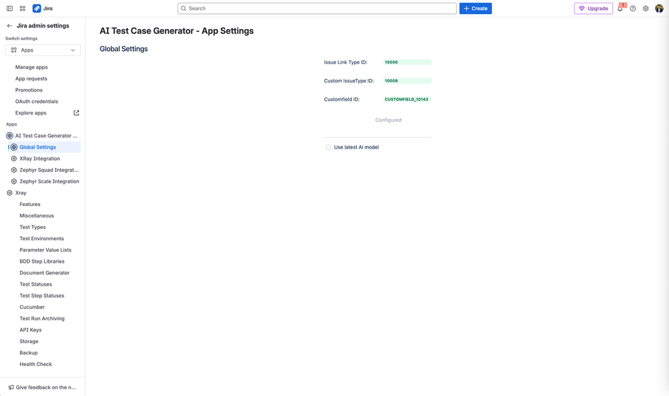Screen dimensions: 669x396
Task: Open the Apps switch settings dropdown
Action: coord(43,50)
